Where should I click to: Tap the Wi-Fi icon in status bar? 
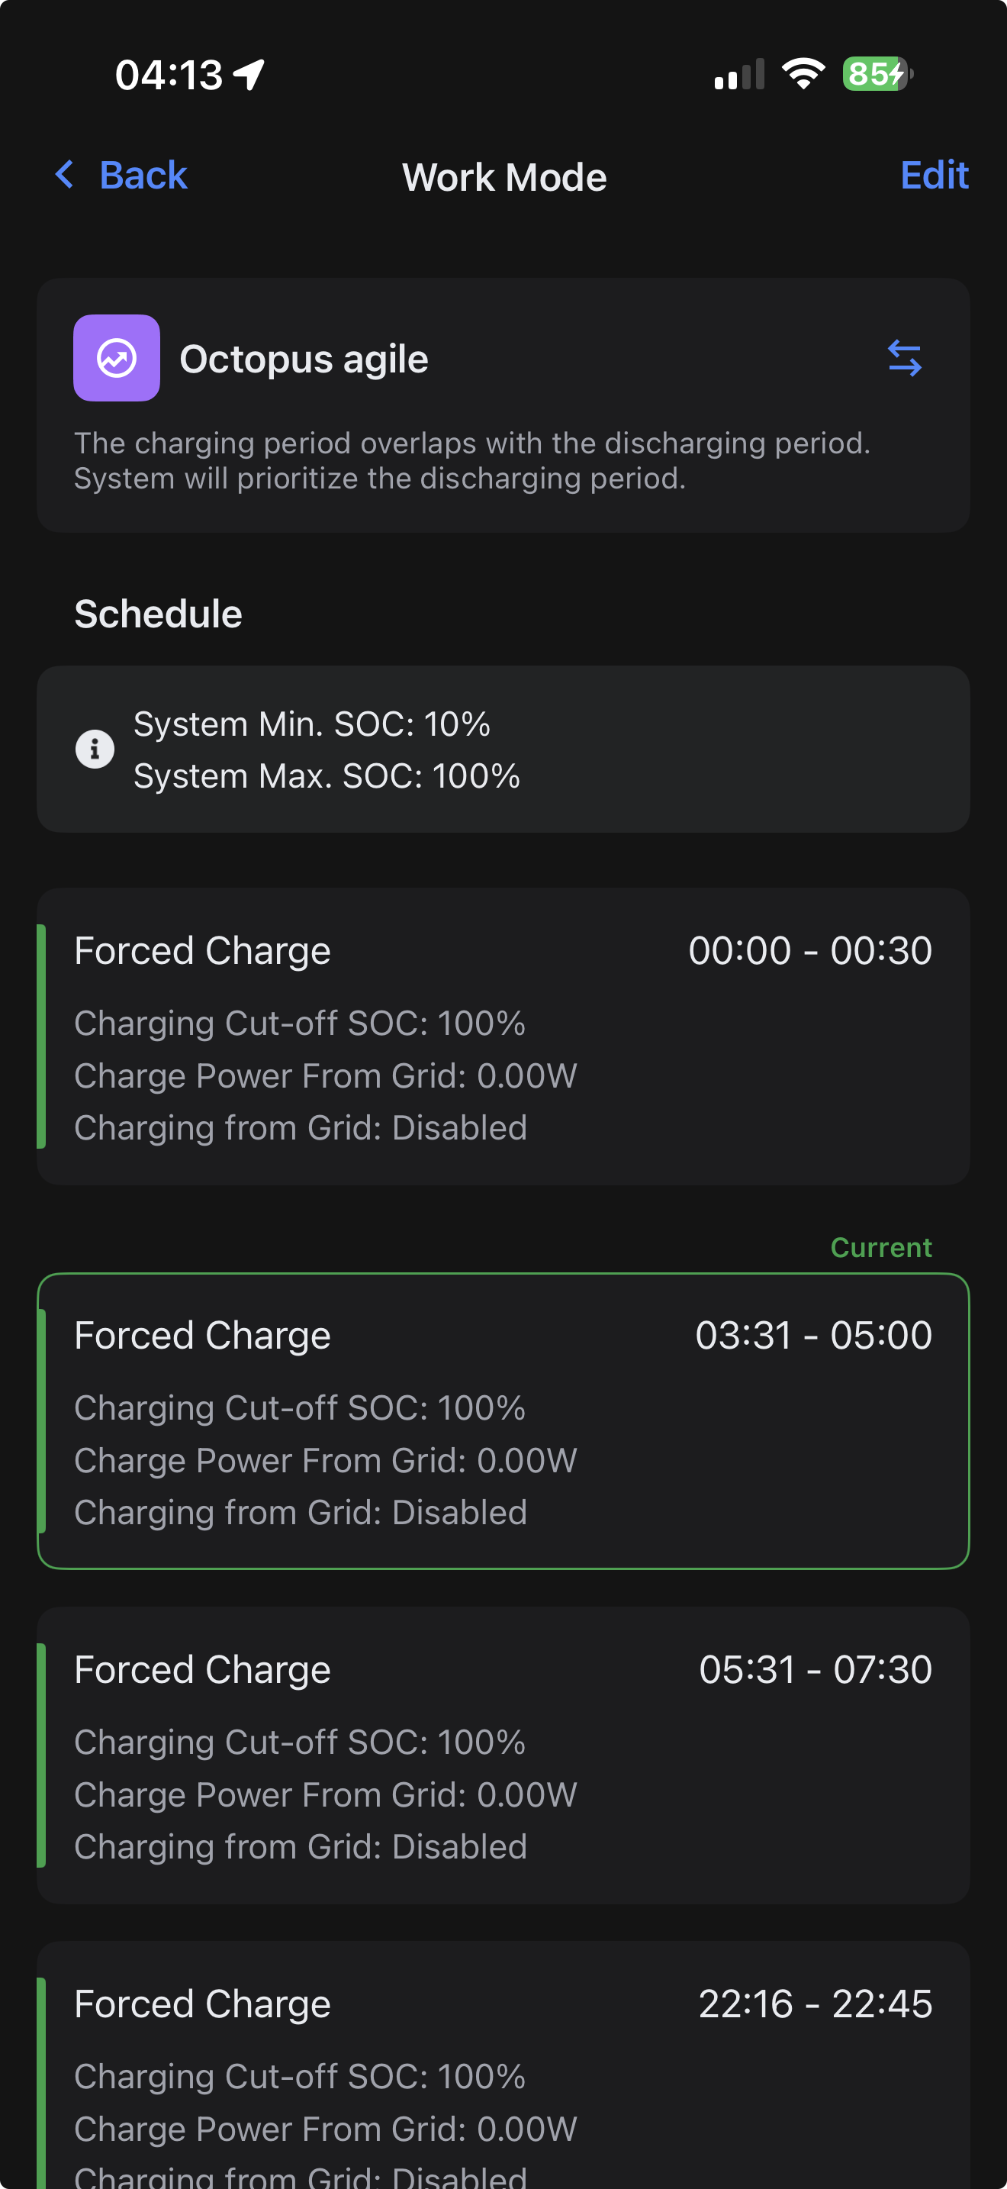803,74
